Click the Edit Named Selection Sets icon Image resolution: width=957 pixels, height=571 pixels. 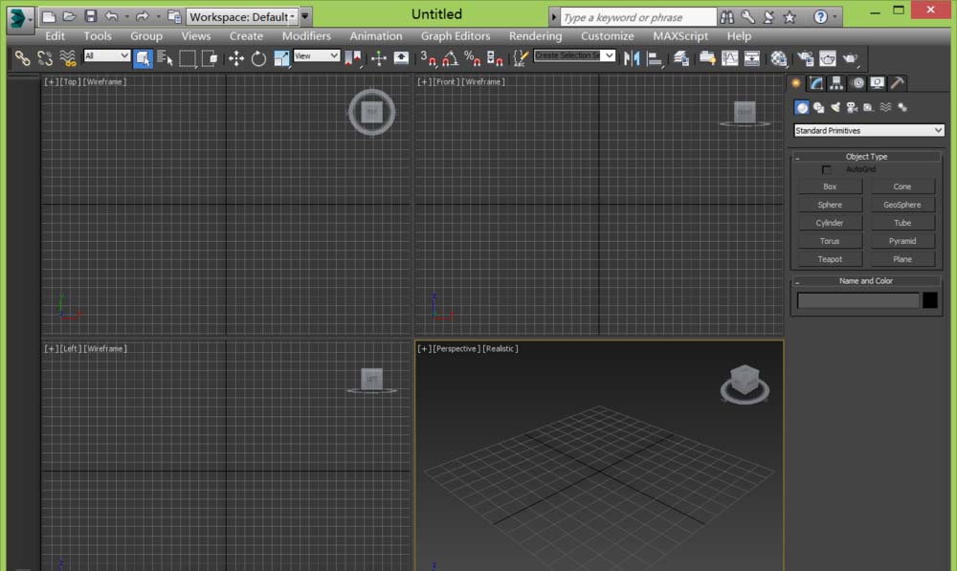click(x=520, y=58)
